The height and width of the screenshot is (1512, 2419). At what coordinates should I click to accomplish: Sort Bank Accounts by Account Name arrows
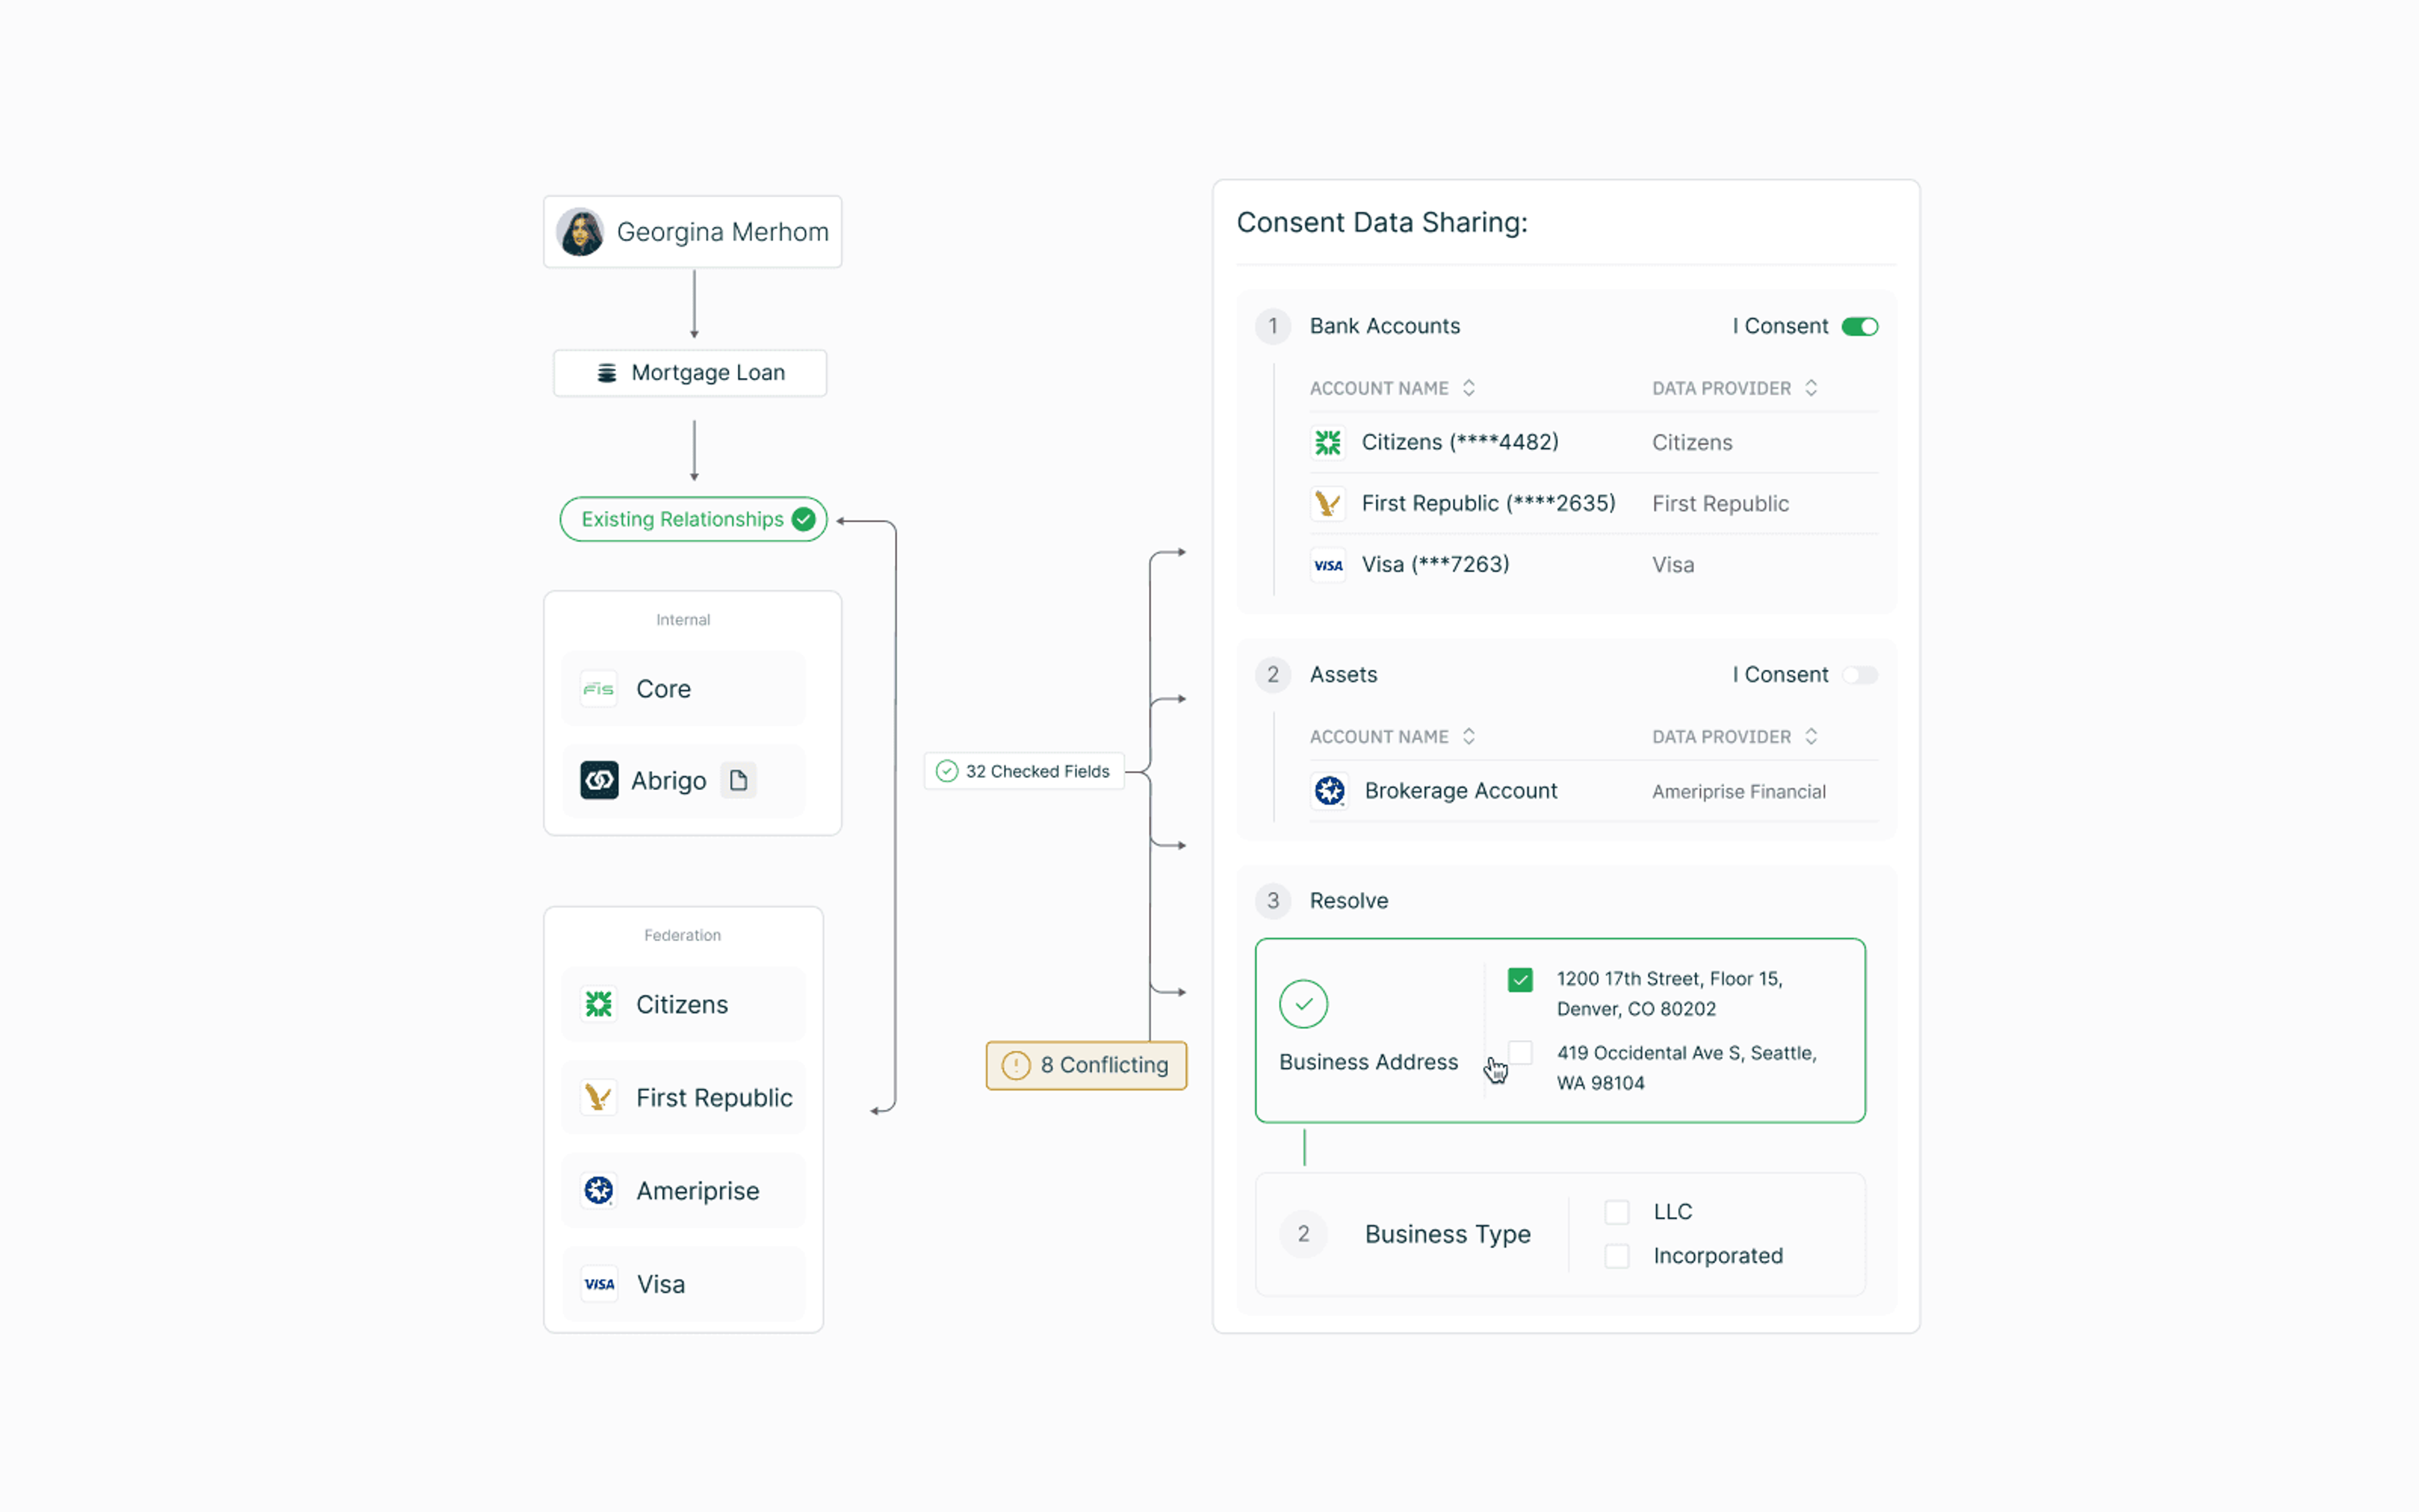click(1468, 388)
